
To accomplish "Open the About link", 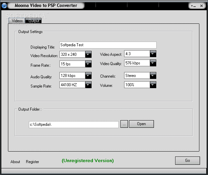I will coord(15,162).
